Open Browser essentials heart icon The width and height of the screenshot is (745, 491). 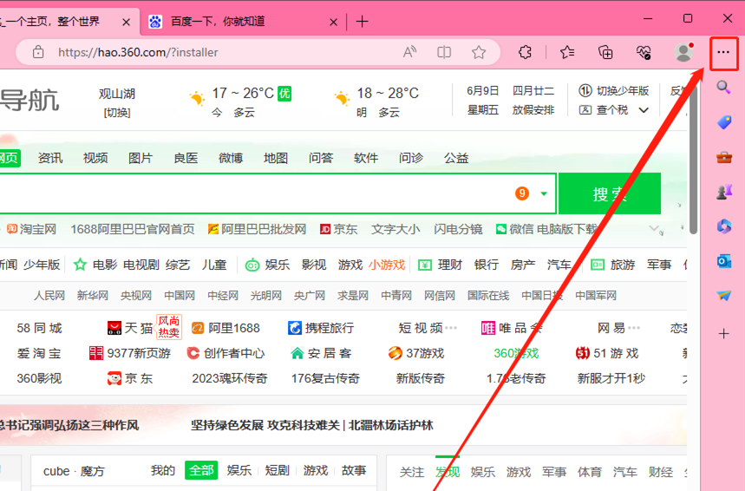644,52
